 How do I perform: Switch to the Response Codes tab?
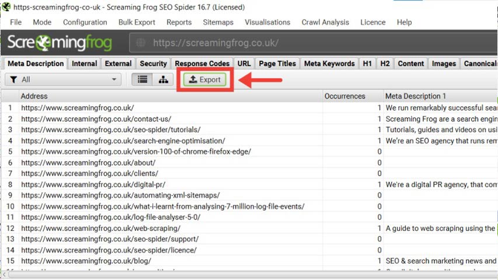click(202, 64)
